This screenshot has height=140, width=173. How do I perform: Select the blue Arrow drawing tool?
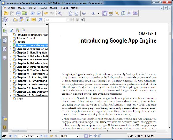pyautogui.click(x=40, y=20)
